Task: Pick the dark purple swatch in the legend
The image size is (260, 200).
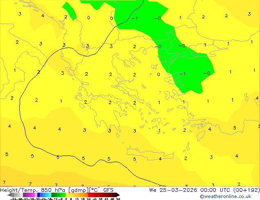Action: [24, 195]
